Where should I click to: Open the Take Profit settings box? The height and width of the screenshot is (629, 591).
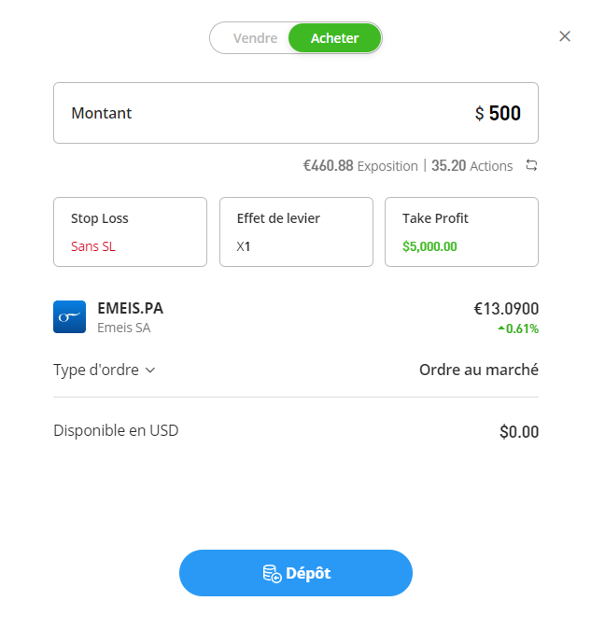pos(461,231)
